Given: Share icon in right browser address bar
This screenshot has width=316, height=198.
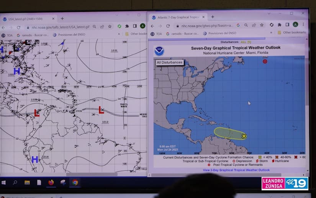Looking at the screenshot, I should tap(254, 25).
